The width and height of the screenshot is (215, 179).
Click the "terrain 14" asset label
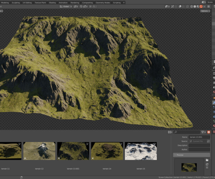pos(107,169)
